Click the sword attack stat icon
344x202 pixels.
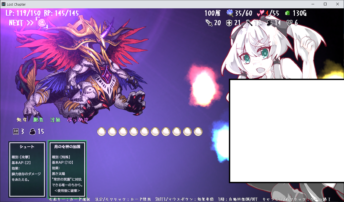[209, 23]
